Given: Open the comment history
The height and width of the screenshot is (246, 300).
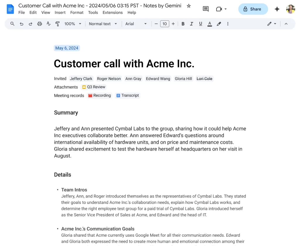Looking at the screenshot, I should [x=205, y=9].
